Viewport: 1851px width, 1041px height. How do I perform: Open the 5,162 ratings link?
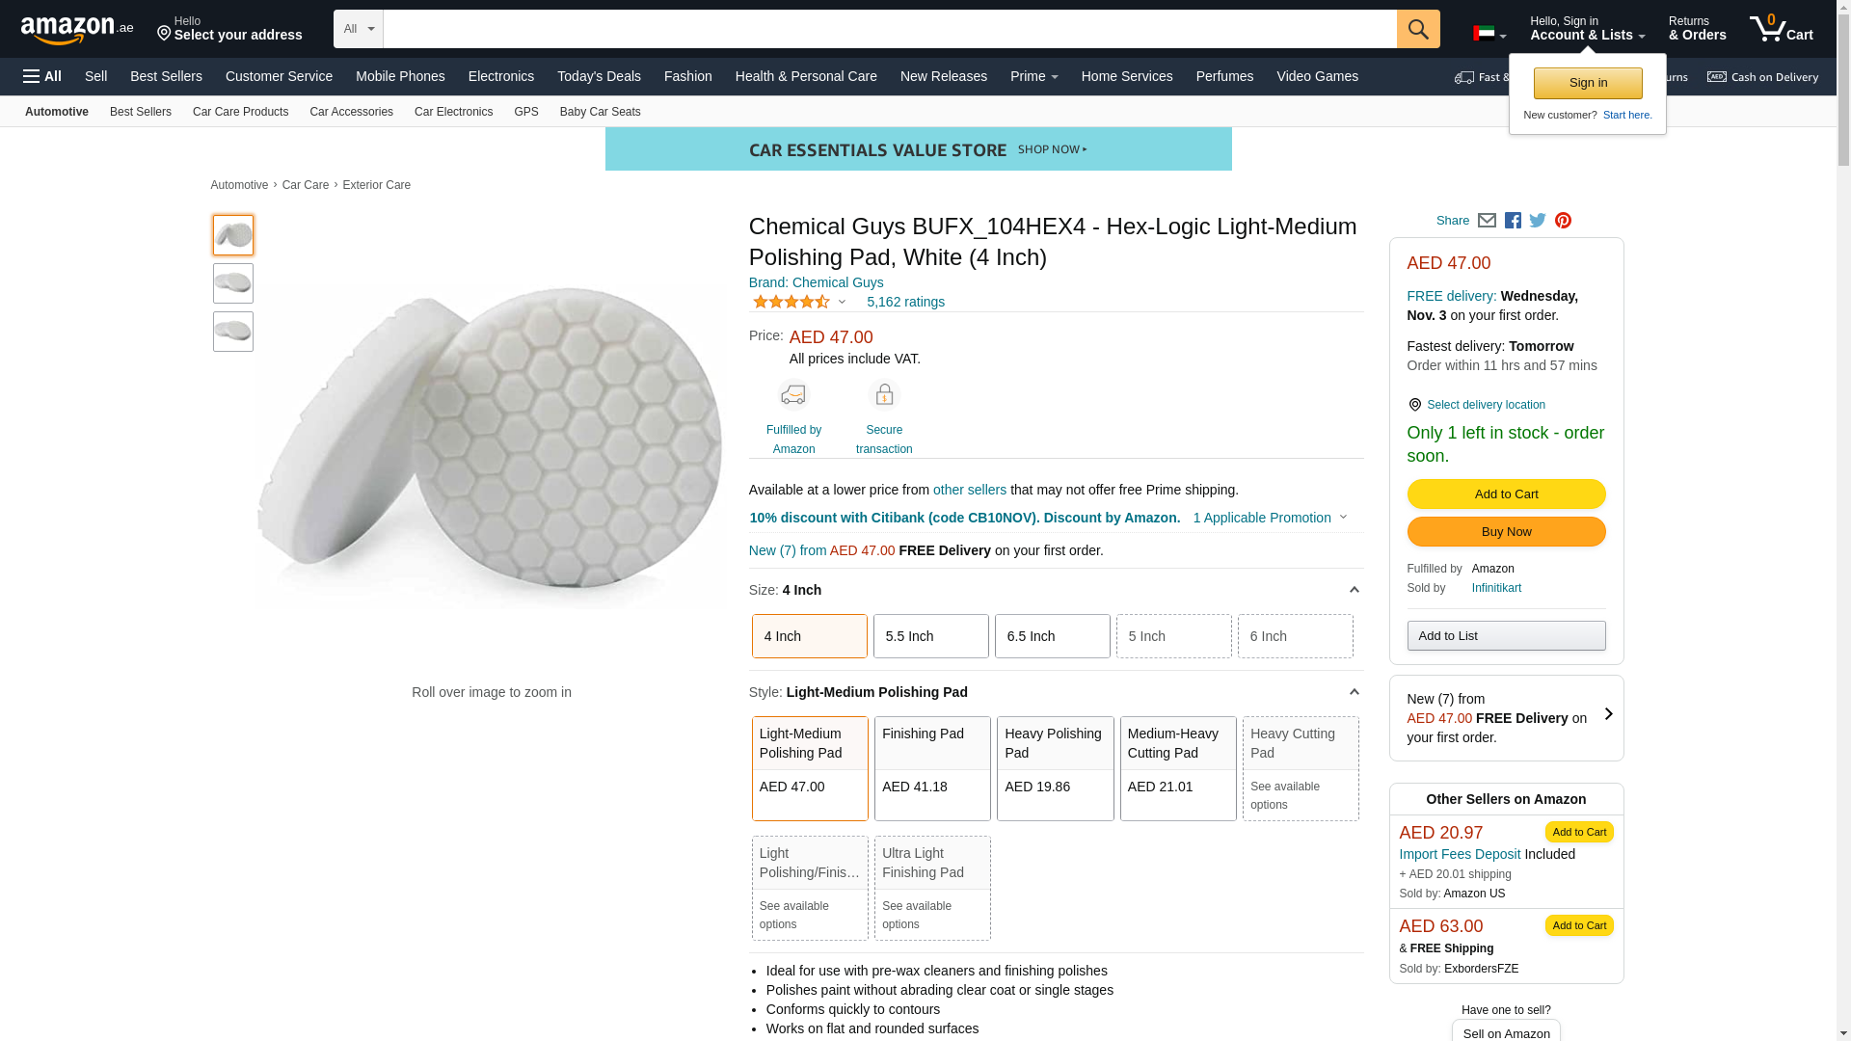905,302
